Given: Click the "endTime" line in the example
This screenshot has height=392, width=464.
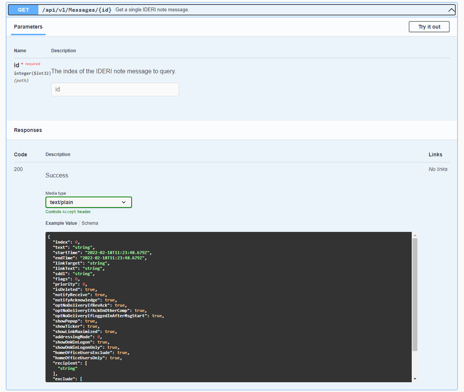Looking at the screenshot, I should pyautogui.click(x=100, y=258).
